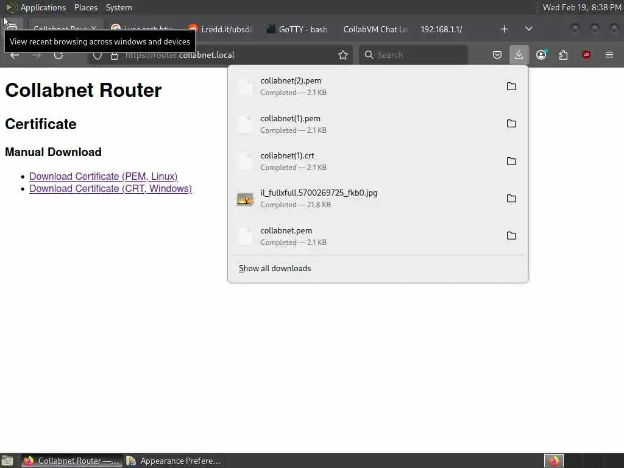The width and height of the screenshot is (624, 468).
Task: Show il_fullxfull.5700269725_fkb0.jpg in folder
Action: pos(511,198)
